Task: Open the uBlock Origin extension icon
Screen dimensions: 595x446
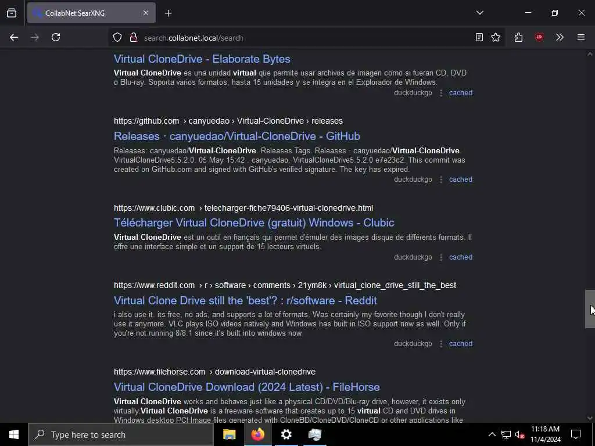Action: pyautogui.click(x=539, y=37)
